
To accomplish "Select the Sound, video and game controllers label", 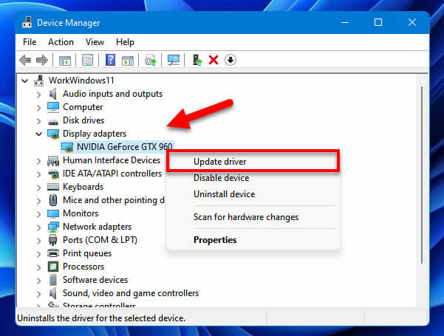I will (131, 293).
